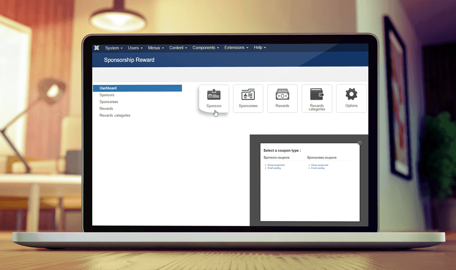The image size is (456, 270).
Task: Go to Sponsorees in the sidebar
Action: click(109, 102)
